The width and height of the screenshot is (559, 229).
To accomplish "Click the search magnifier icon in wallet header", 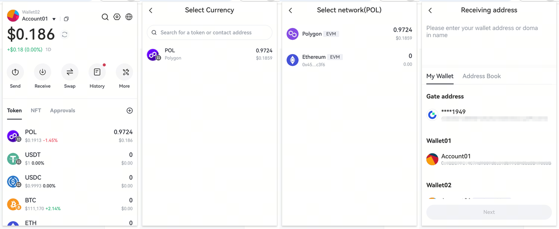I will click(x=105, y=17).
